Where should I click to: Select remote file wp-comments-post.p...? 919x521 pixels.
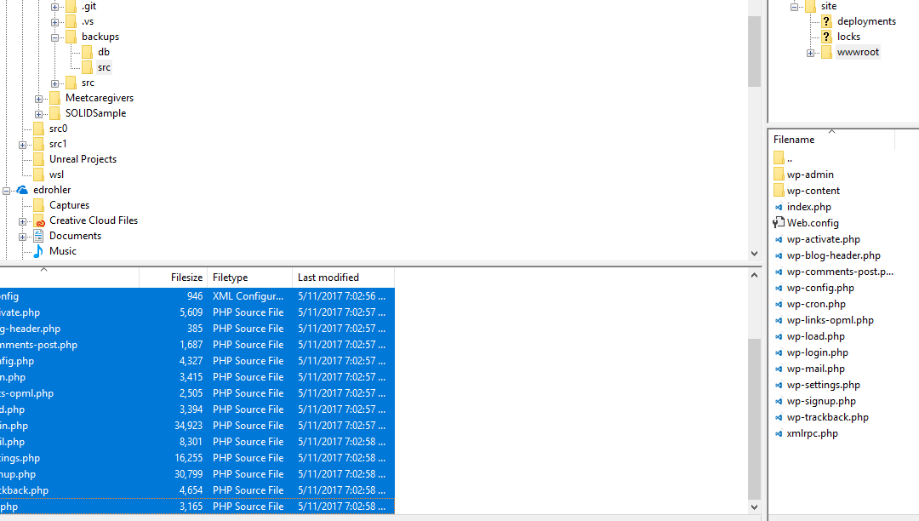tap(840, 272)
